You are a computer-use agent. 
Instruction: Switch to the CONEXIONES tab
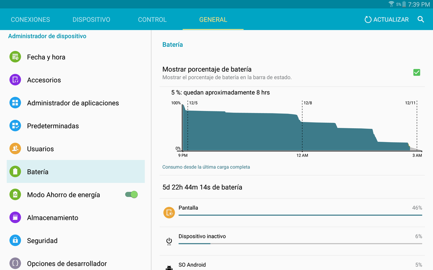click(30, 19)
